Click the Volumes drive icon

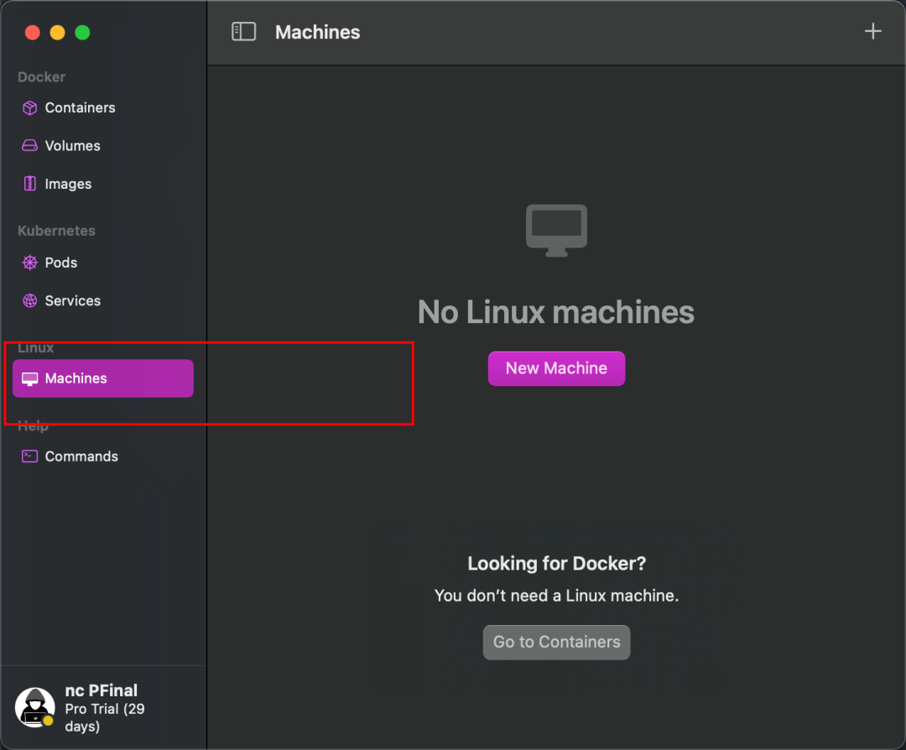pyautogui.click(x=29, y=146)
